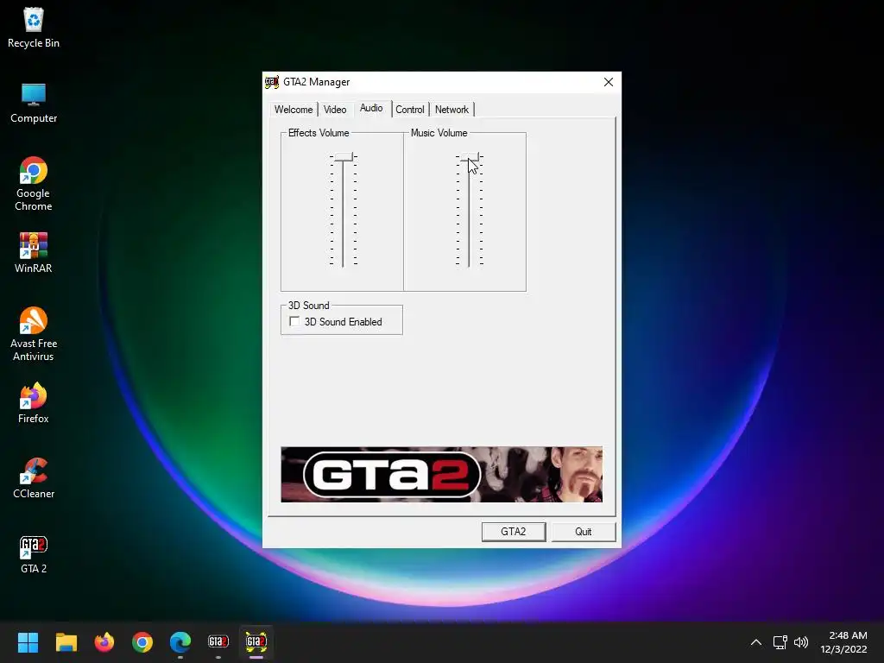The height and width of the screenshot is (663, 884).
Task: Switch to the Control tab
Action: [410, 110]
